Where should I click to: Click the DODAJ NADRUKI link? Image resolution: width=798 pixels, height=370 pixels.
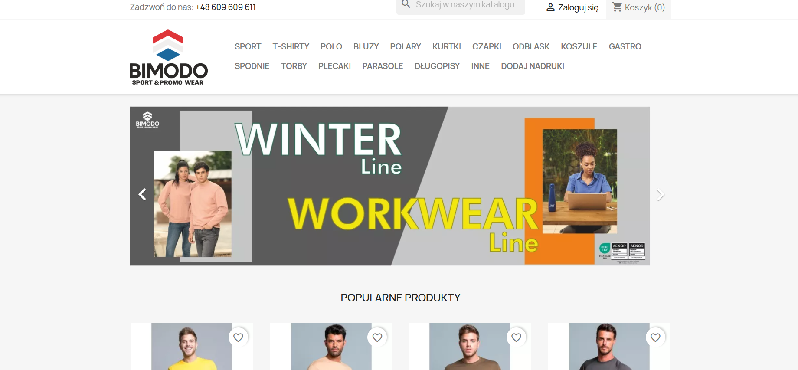coord(533,66)
